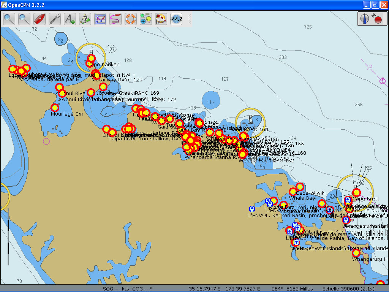
Task: Click the red GPS status indicator
Action: tap(378, 20)
